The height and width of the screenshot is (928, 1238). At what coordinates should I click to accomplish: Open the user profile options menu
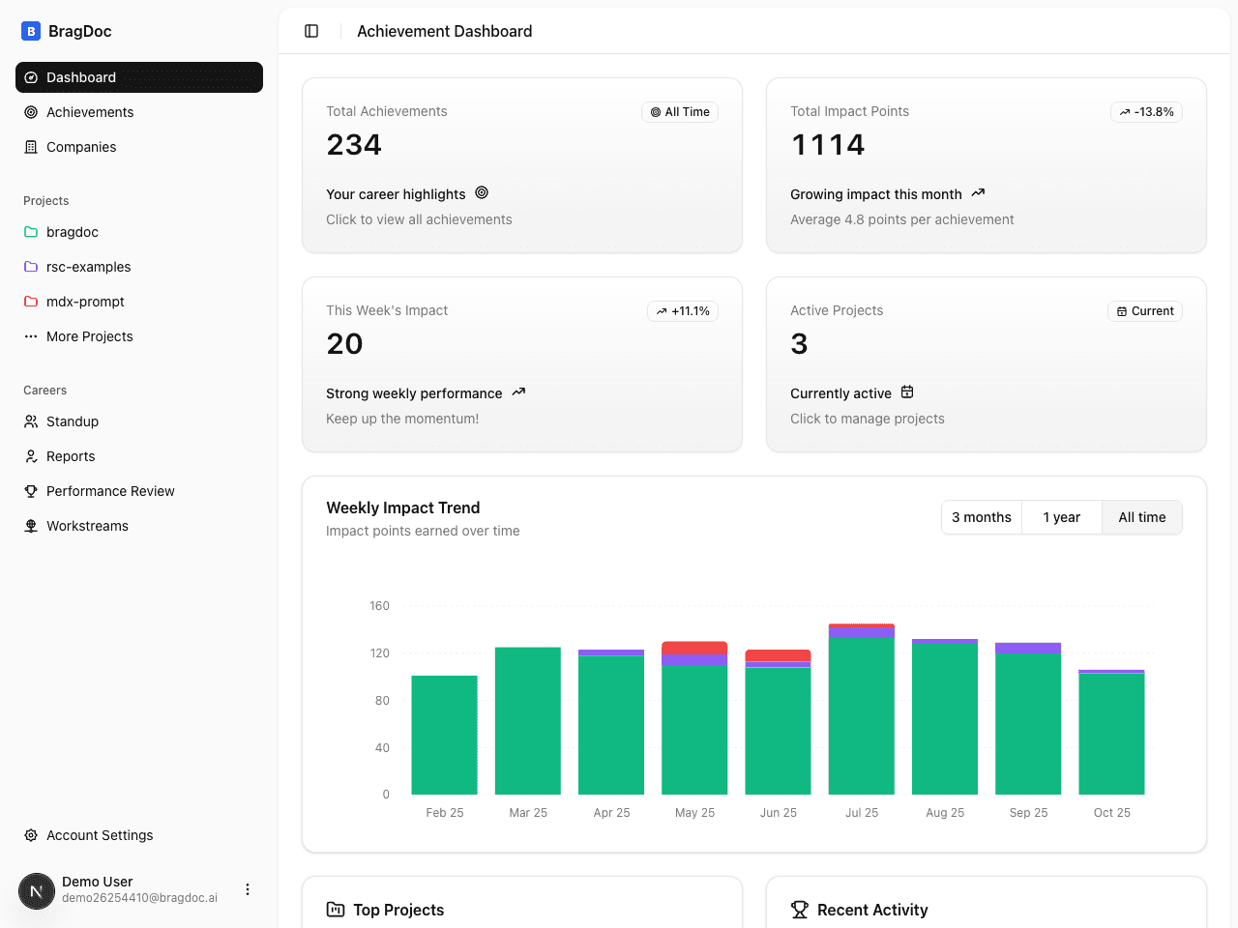pos(248,889)
